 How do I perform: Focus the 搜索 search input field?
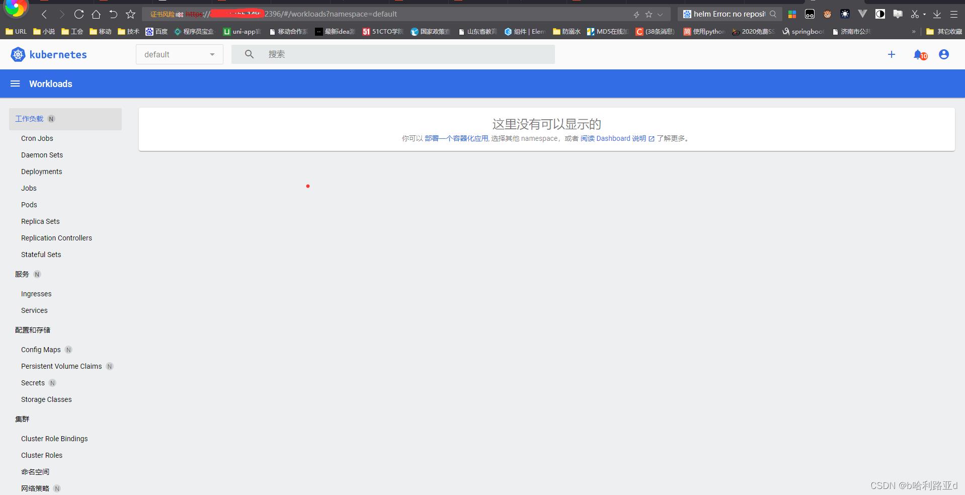[393, 54]
